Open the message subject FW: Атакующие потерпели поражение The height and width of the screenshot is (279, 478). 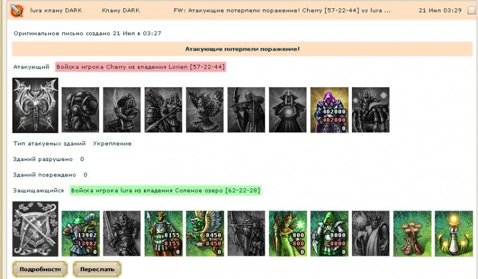coord(282,10)
